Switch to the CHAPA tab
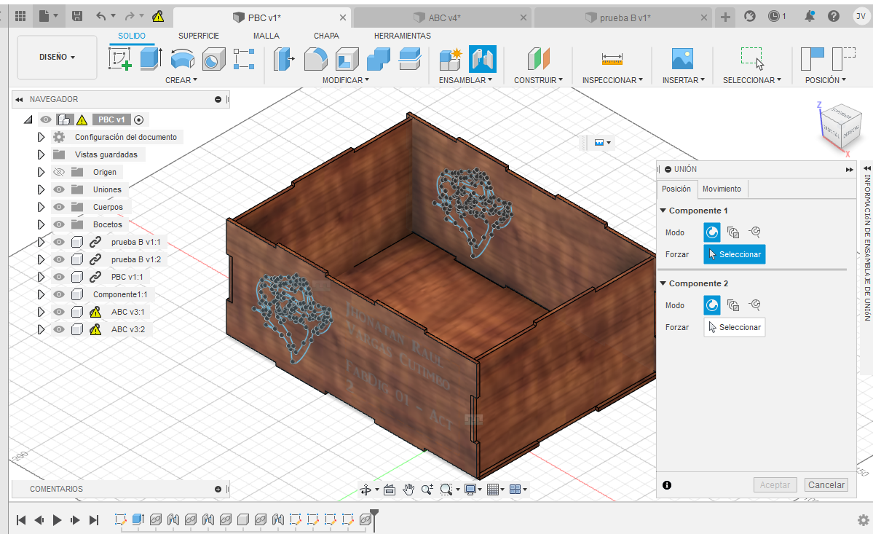 (326, 36)
